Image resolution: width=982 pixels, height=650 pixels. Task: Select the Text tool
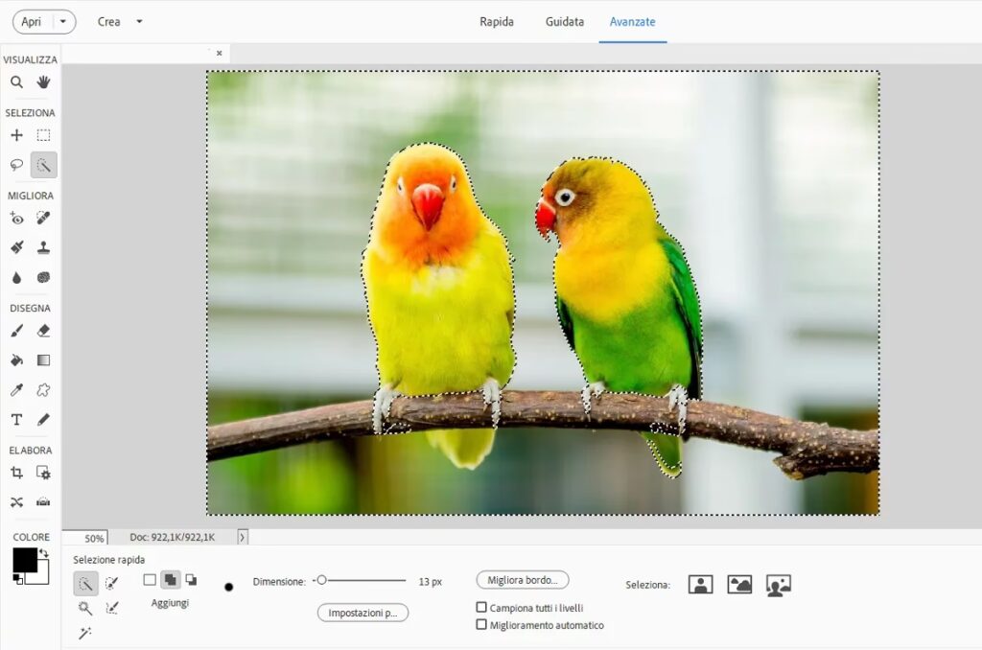16,420
